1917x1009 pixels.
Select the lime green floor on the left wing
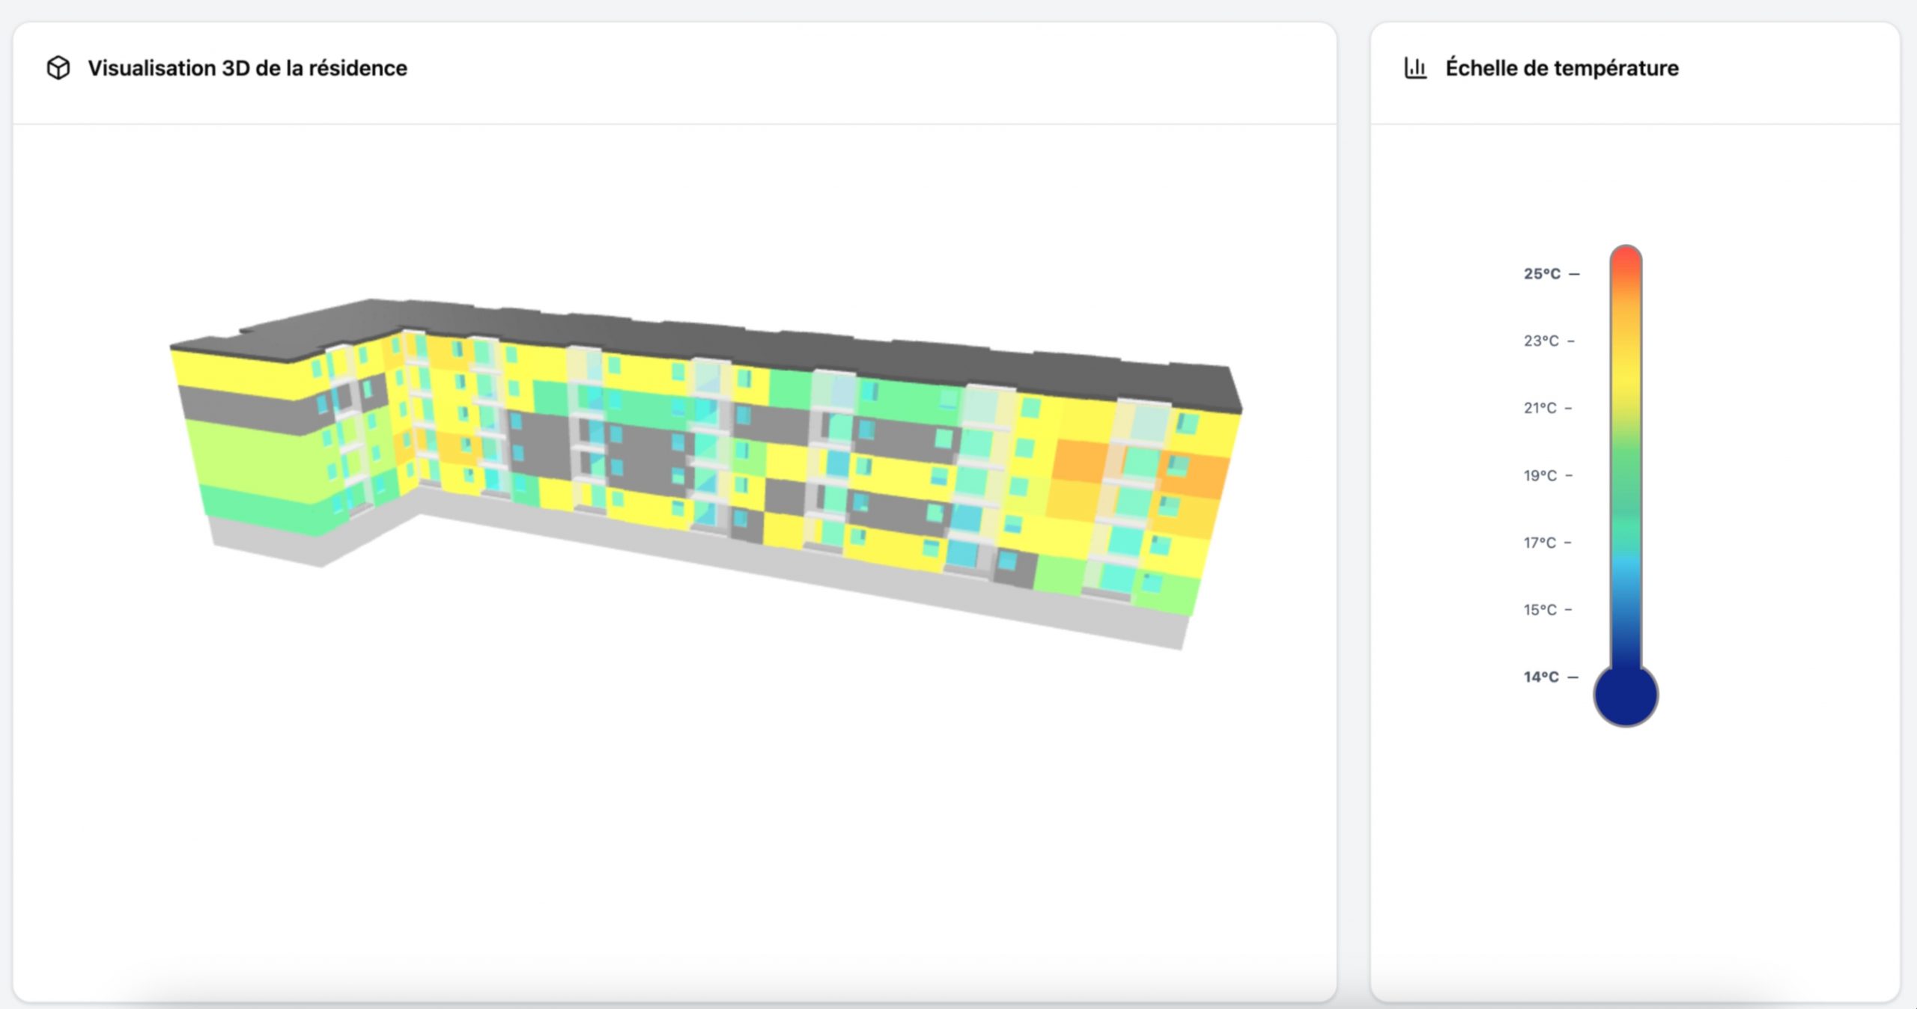(255, 458)
